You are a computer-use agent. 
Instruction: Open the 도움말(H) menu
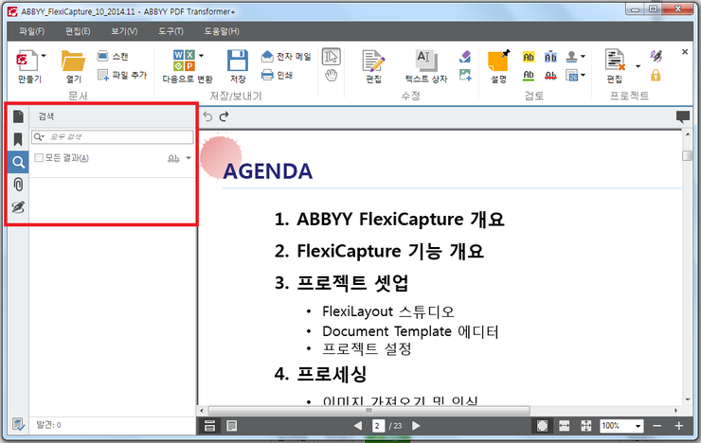pos(222,31)
